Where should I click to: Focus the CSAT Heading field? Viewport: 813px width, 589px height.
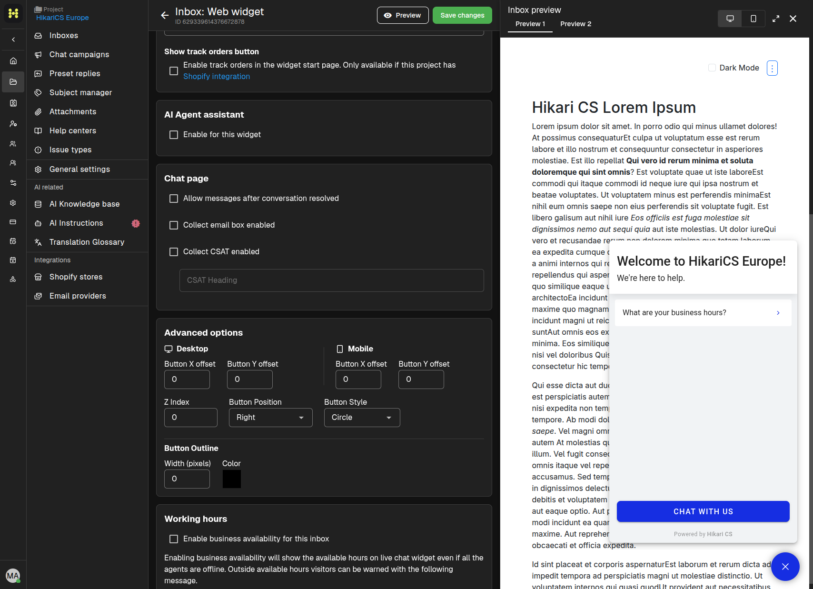tap(331, 280)
